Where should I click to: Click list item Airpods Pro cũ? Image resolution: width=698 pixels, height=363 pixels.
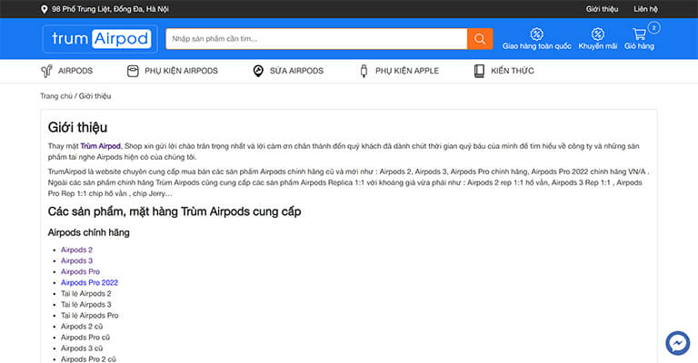click(85, 338)
